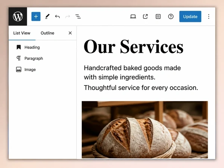The image size is (224, 168).
Task: Toggle the document overview list icon
Action: point(78,16)
